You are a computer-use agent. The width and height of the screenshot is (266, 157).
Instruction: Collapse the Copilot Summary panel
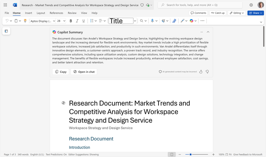[208, 32]
